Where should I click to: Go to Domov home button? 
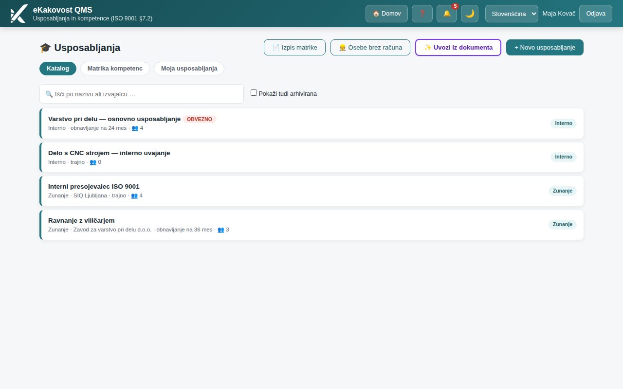(386, 14)
